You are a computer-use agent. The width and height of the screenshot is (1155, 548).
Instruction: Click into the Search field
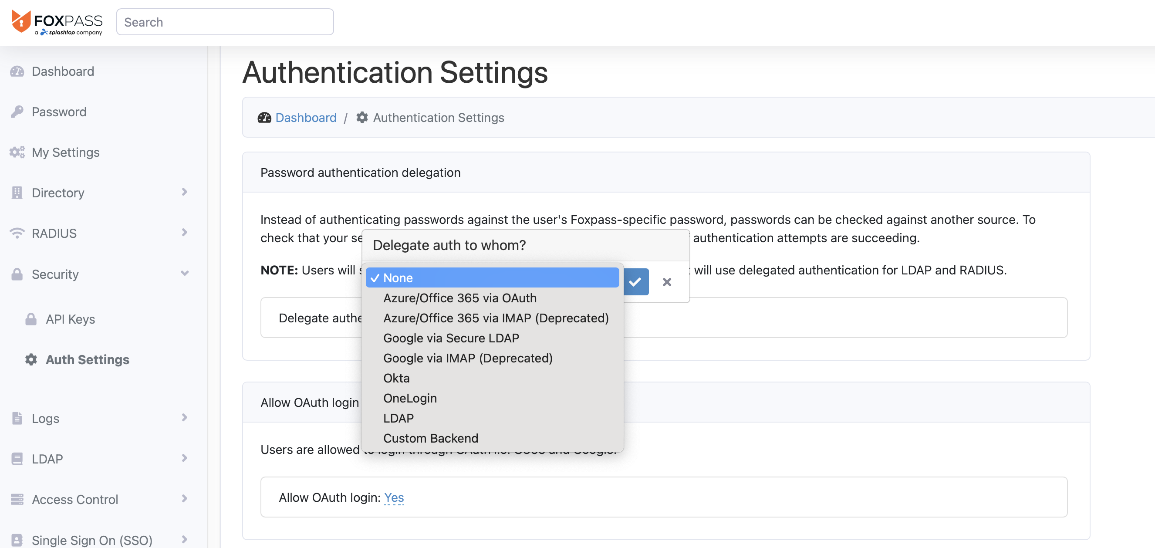coord(225,22)
